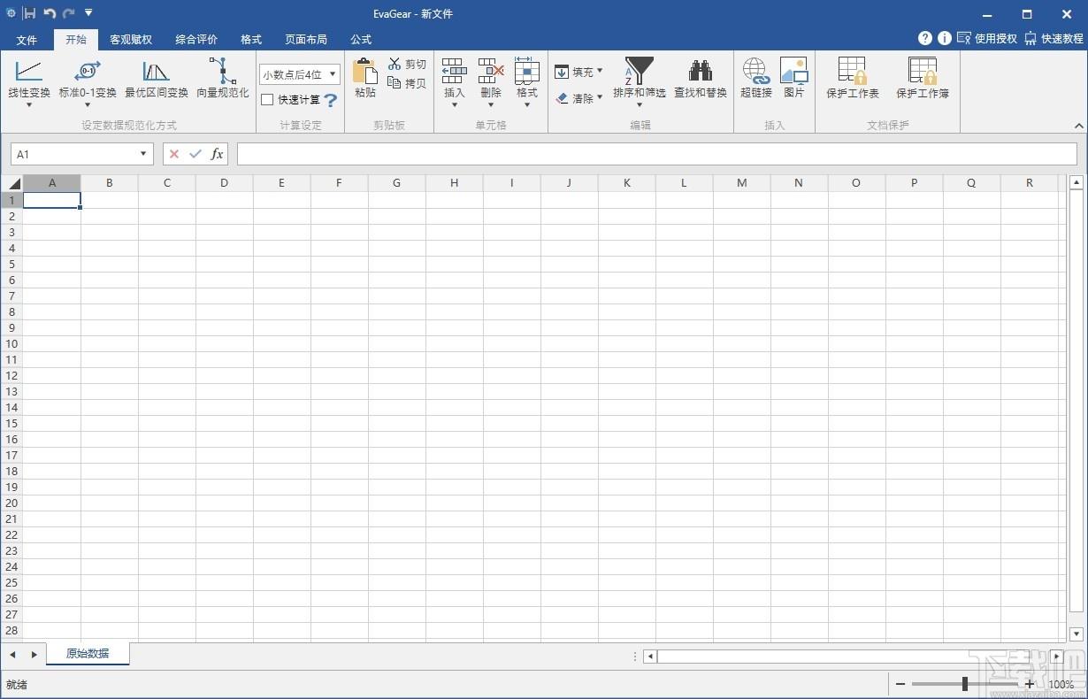The height and width of the screenshot is (699, 1088).
Task: Open the 文件 menu
Action: pos(27,40)
